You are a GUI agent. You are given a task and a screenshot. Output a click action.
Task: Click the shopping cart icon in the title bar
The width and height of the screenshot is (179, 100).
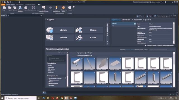[162, 2]
